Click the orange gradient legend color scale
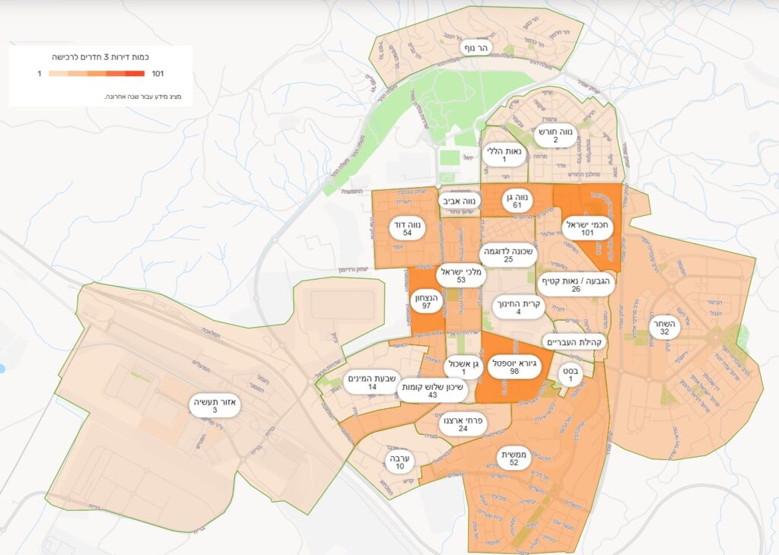This screenshot has width=779, height=555. pos(96,74)
